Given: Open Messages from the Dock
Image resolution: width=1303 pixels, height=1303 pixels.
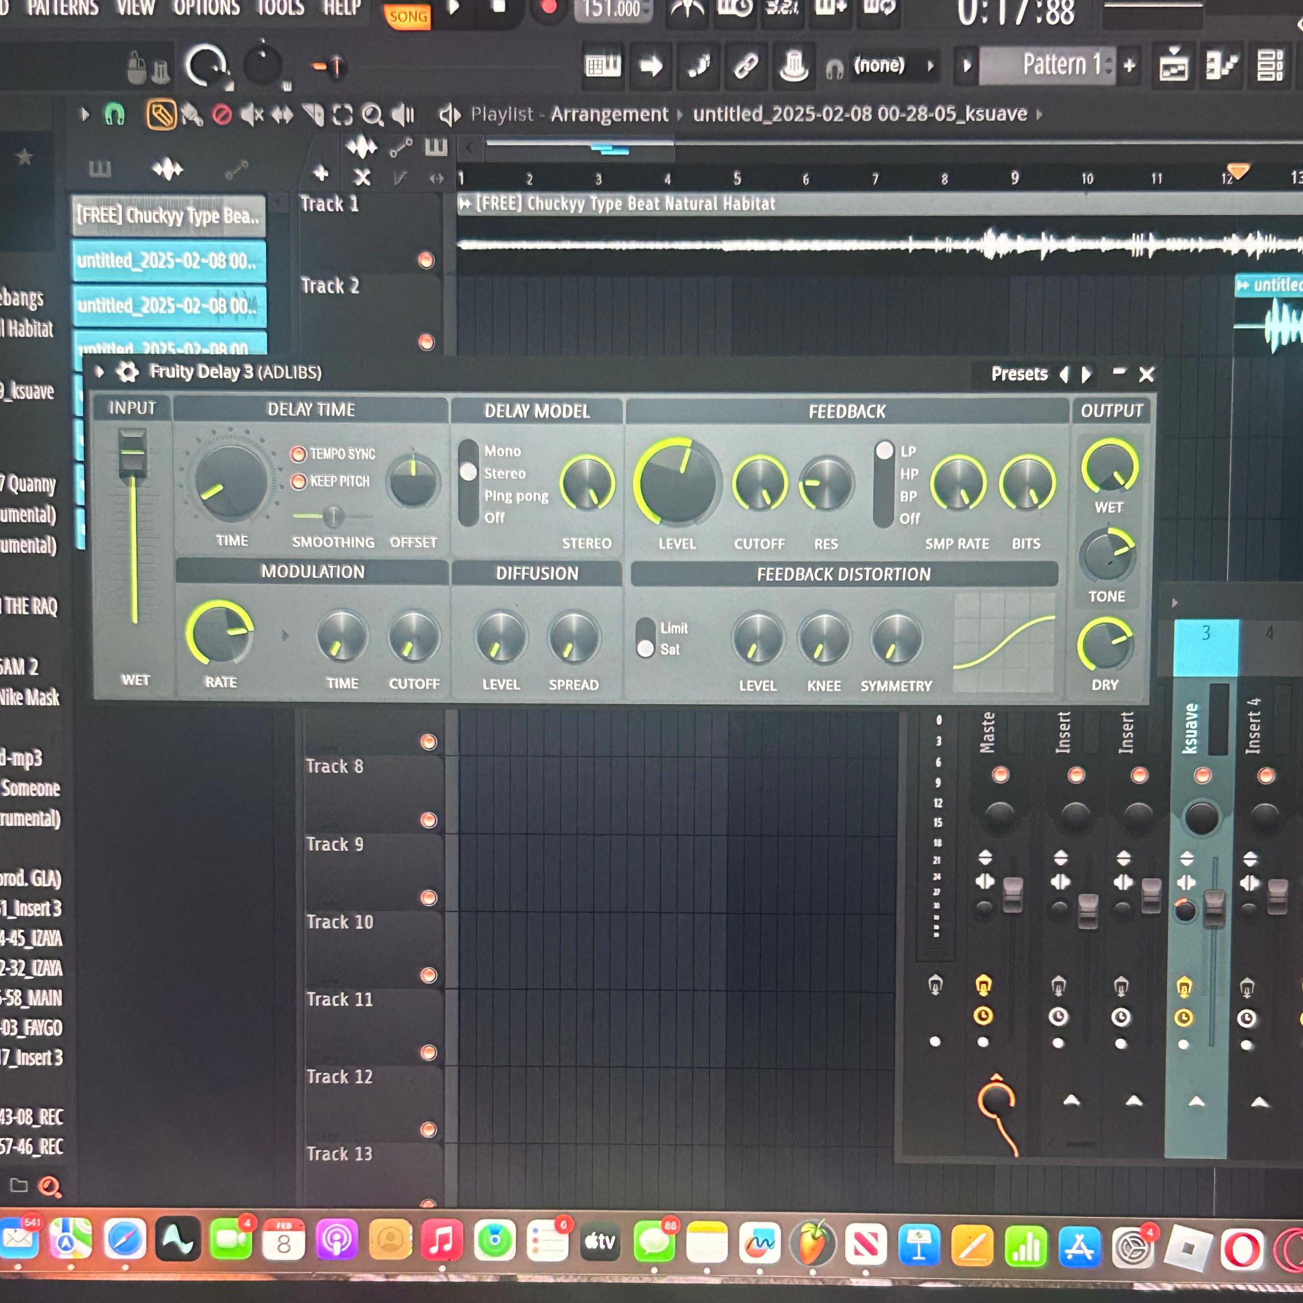Looking at the screenshot, I should pyautogui.click(x=654, y=1242).
